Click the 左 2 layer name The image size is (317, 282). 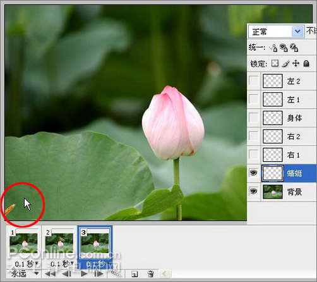click(294, 81)
